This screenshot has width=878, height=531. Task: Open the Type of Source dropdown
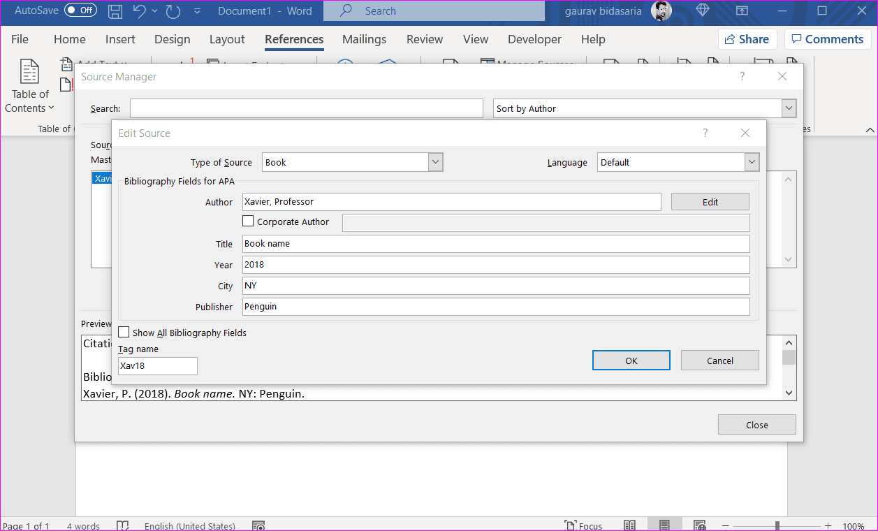point(435,162)
